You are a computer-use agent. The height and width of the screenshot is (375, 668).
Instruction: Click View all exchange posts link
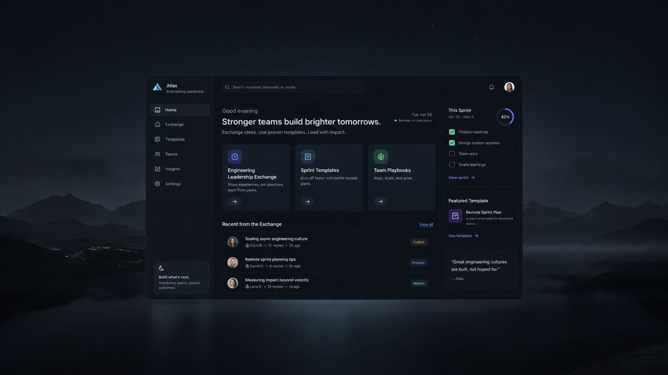426,224
